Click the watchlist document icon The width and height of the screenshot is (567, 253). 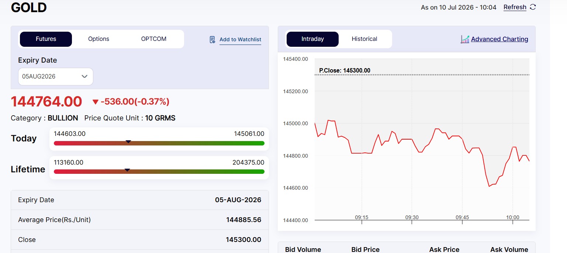click(x=212, y=39)
